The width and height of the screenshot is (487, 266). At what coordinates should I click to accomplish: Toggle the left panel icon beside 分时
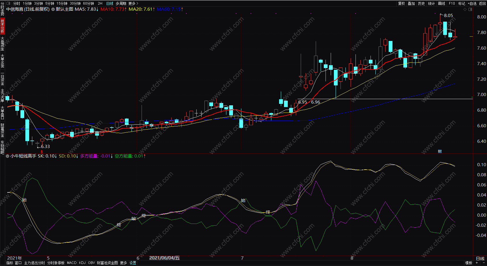click(x=8, y=3)
